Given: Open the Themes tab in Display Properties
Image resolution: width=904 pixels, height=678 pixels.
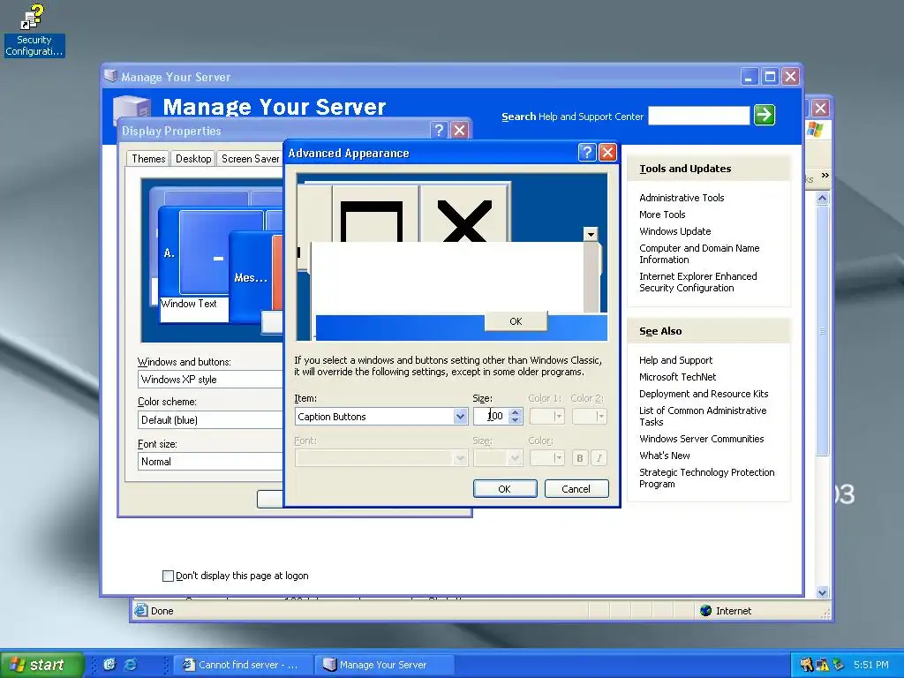Looking at the screenshot, I should 148,159.
